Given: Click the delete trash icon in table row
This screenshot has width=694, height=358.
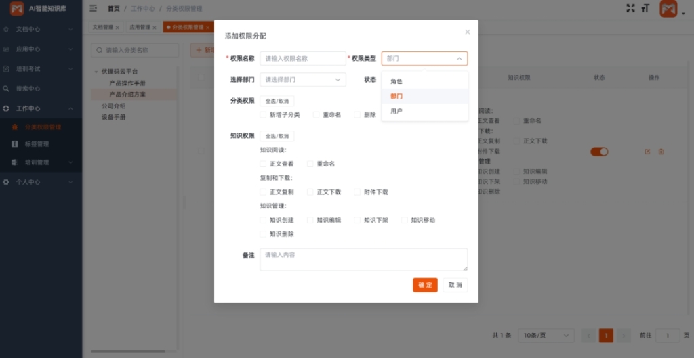Looking at the screenshot, I should click(x=661, y=152).
